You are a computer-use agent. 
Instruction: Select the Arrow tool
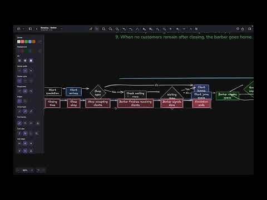(124, 29)
